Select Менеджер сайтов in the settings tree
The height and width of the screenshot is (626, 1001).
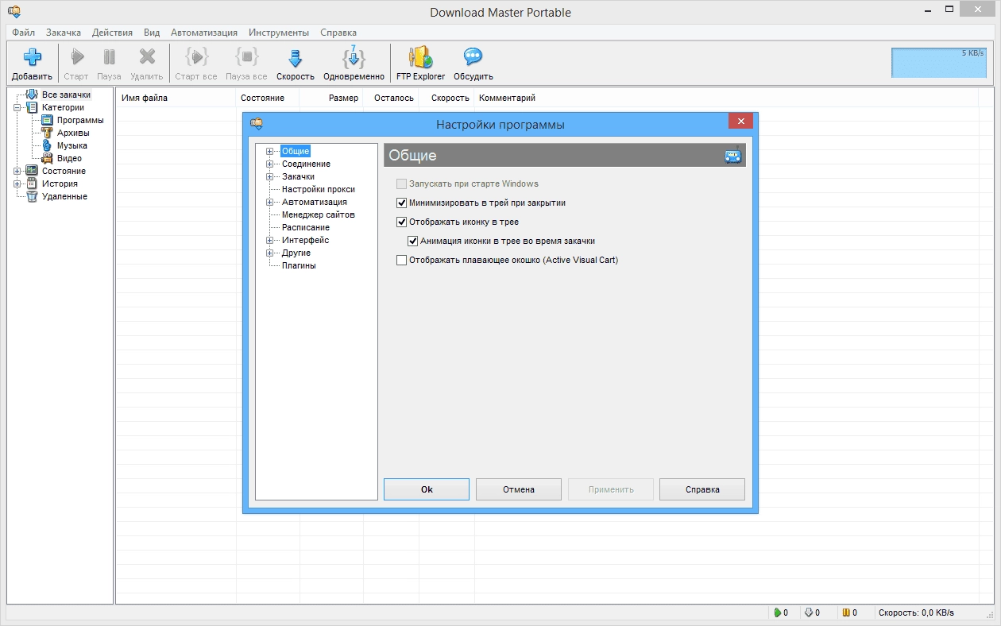[319, 214]
